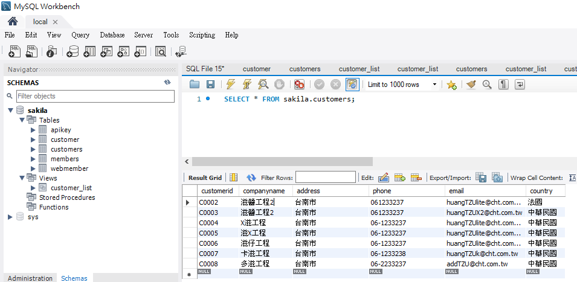Viewport: 577px width, 282px height.
Task: Execute statement under cursor icon
Action: 247,85
